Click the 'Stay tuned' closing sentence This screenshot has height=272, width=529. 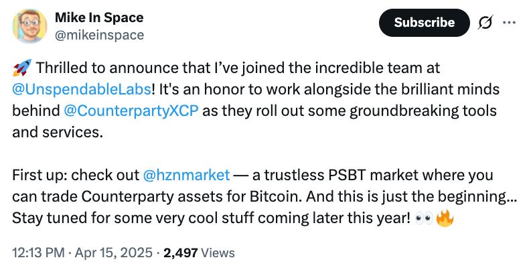coord(211,218)
